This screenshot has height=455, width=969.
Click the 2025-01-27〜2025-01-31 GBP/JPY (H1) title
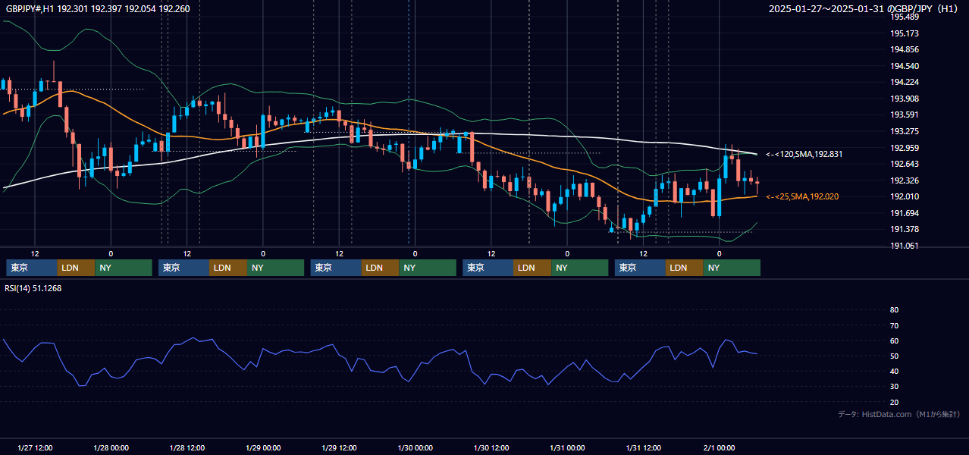863,8
